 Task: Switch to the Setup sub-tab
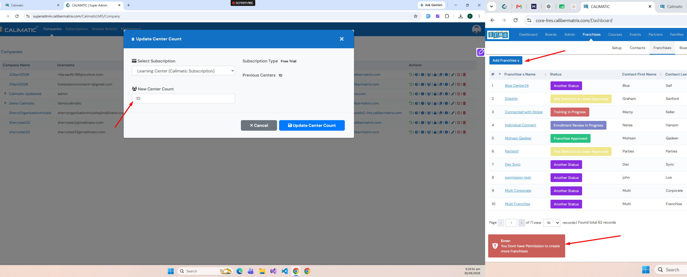[x=617, y=48]
